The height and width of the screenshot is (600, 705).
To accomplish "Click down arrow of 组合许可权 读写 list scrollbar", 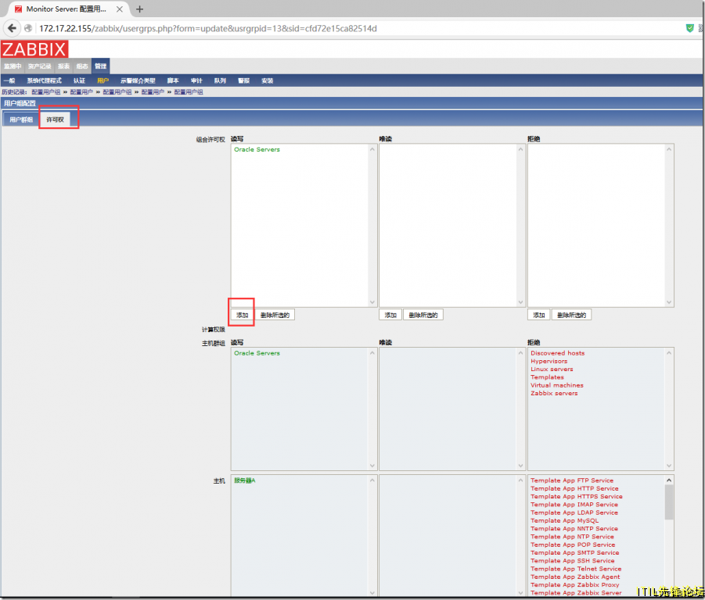I will click(372, 302).
